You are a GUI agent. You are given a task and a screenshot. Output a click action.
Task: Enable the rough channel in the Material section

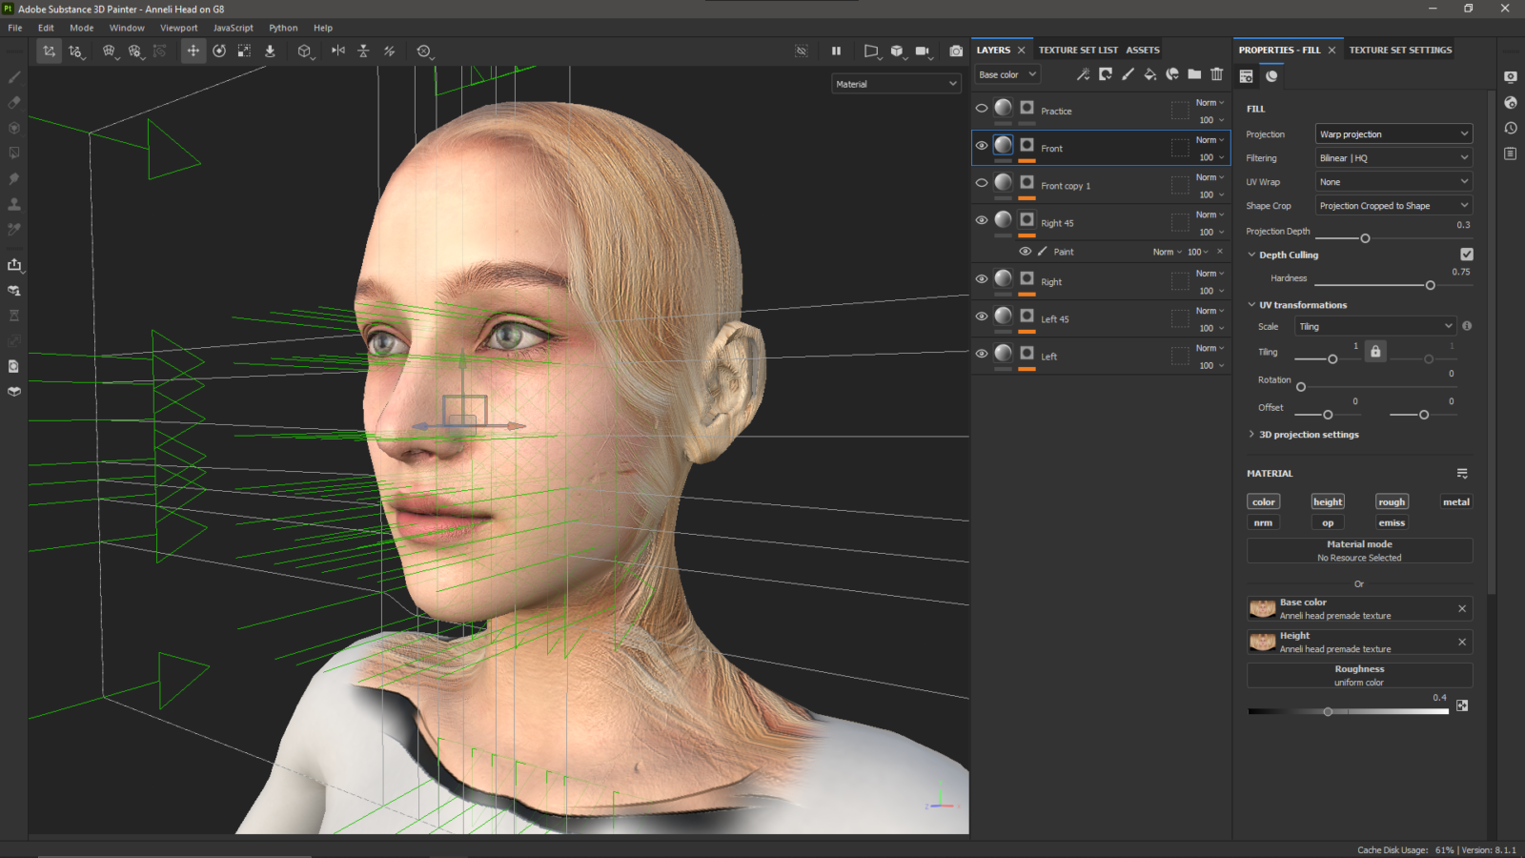(x=1391, y=500)
